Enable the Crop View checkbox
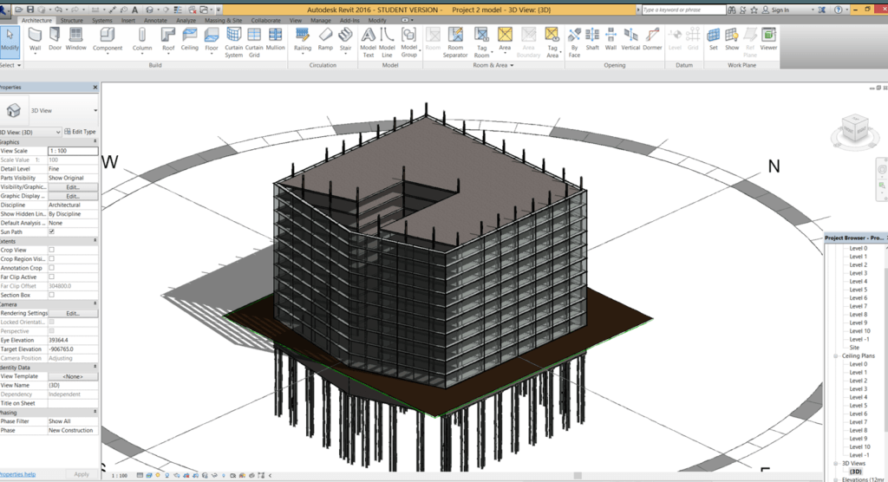This screenshot has width=888, height=482. point(51,250)
